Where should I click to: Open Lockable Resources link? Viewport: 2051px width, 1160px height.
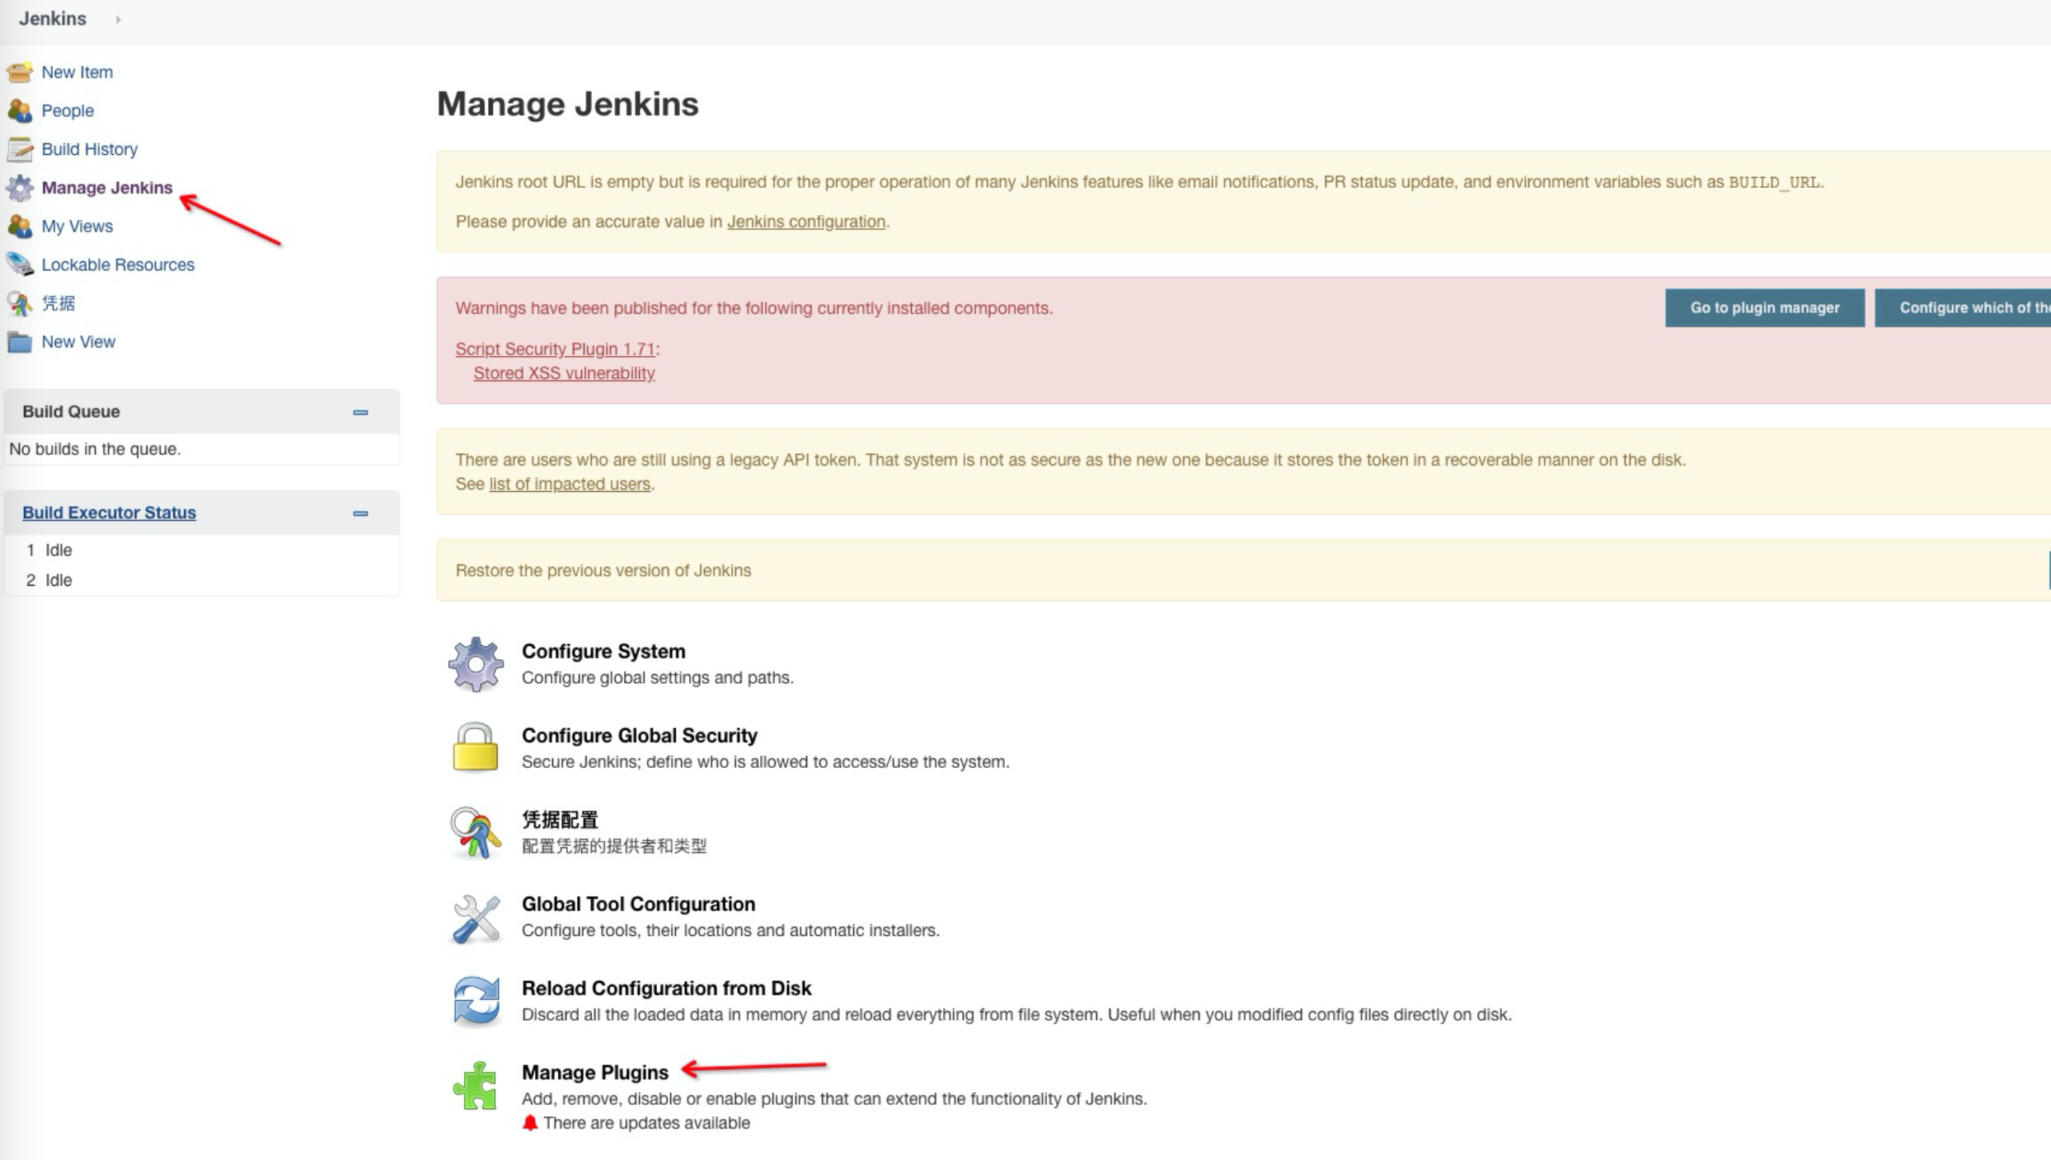click(x=118, y=264)
